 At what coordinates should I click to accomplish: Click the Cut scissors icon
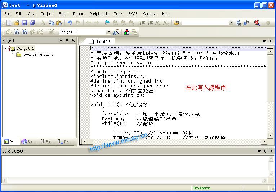pos(43,23)
